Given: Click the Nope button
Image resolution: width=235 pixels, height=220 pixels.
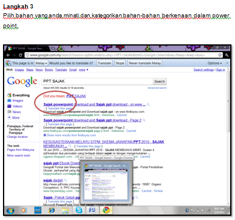Looking at the screenshot, I should [x=120, y=63].
